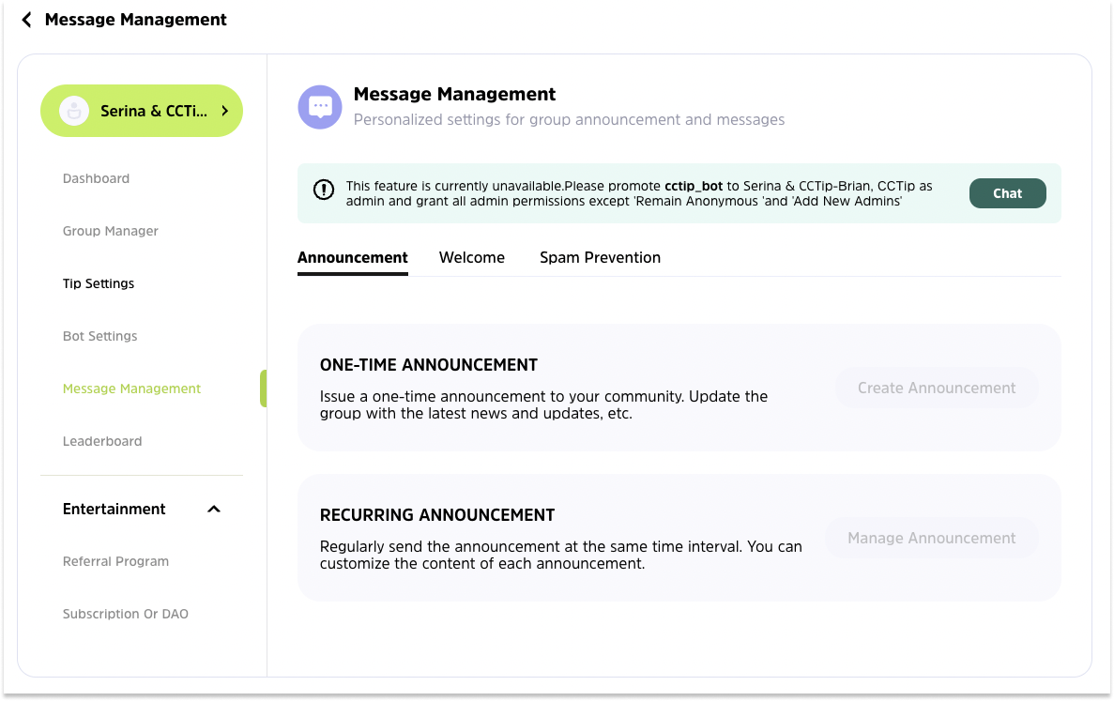The height and width of the screenshot is (701, 1114).
Task: Click the Create Announcement button
Action: tap(937, 388)
